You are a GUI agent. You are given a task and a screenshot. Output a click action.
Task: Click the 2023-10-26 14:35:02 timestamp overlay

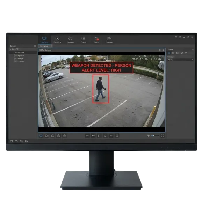tap(147, 59)
